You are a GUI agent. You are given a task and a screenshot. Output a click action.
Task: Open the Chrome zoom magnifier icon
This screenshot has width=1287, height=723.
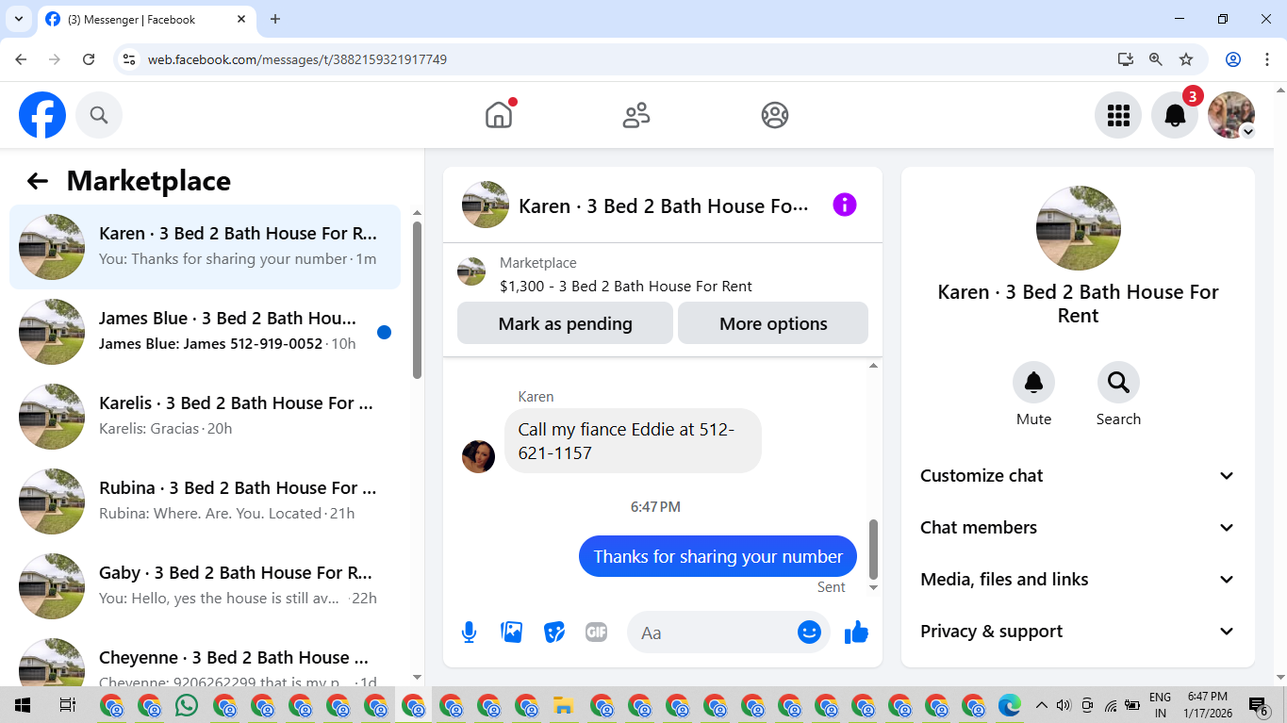coord(1156,59)
